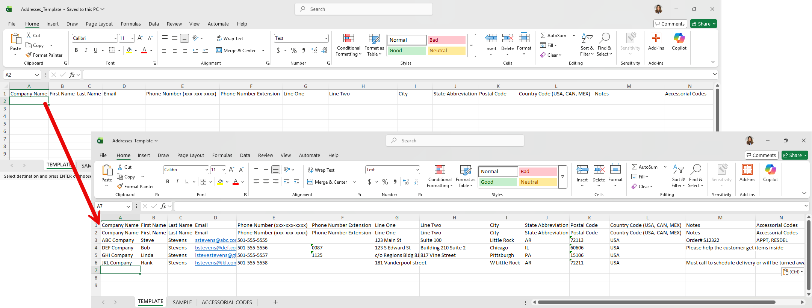Click Insert cells icon in back window

tap(491, 38)
